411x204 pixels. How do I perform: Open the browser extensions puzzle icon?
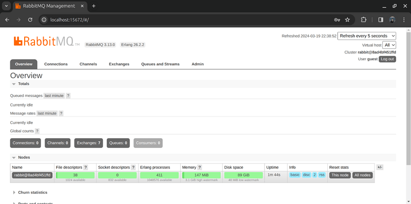coord(364,20)
